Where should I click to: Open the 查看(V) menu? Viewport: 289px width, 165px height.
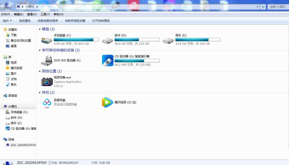pyautogui.click(x=32, y=14)
